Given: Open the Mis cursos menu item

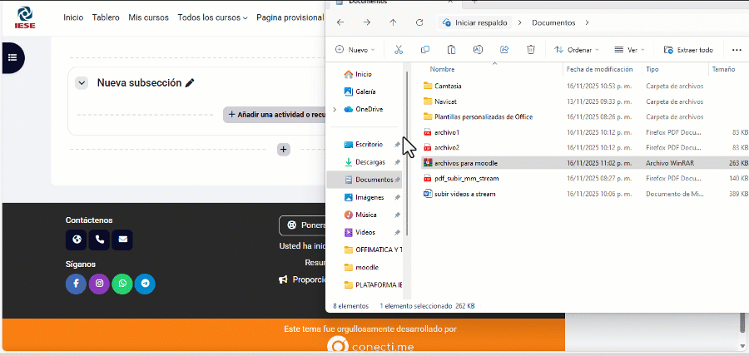Looking at the screenshot, I should coord(148,17).
